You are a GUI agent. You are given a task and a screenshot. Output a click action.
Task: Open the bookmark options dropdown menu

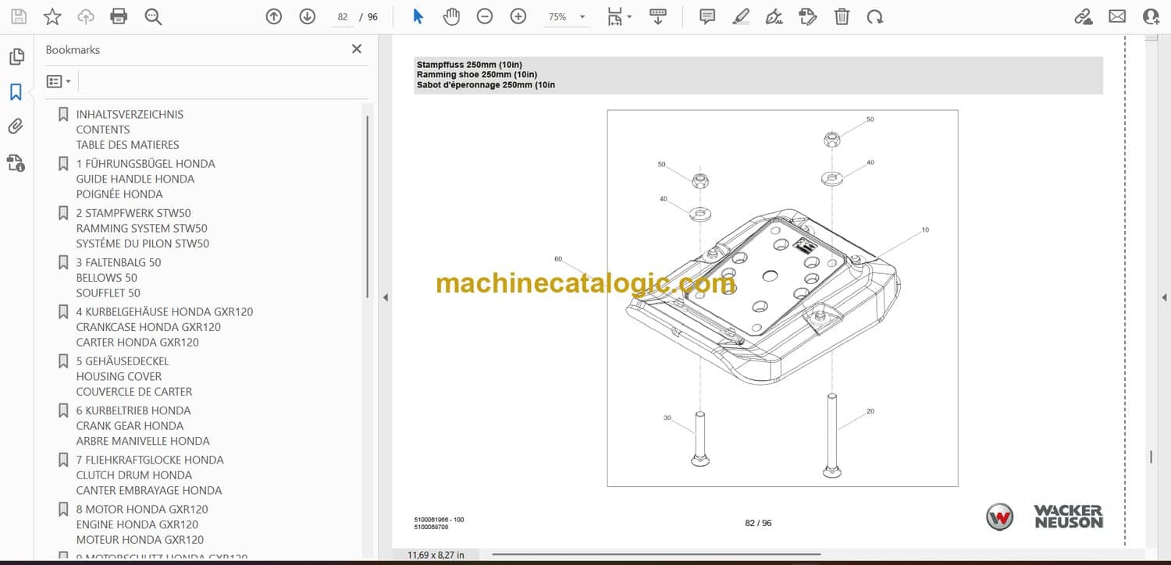point(59,81)
